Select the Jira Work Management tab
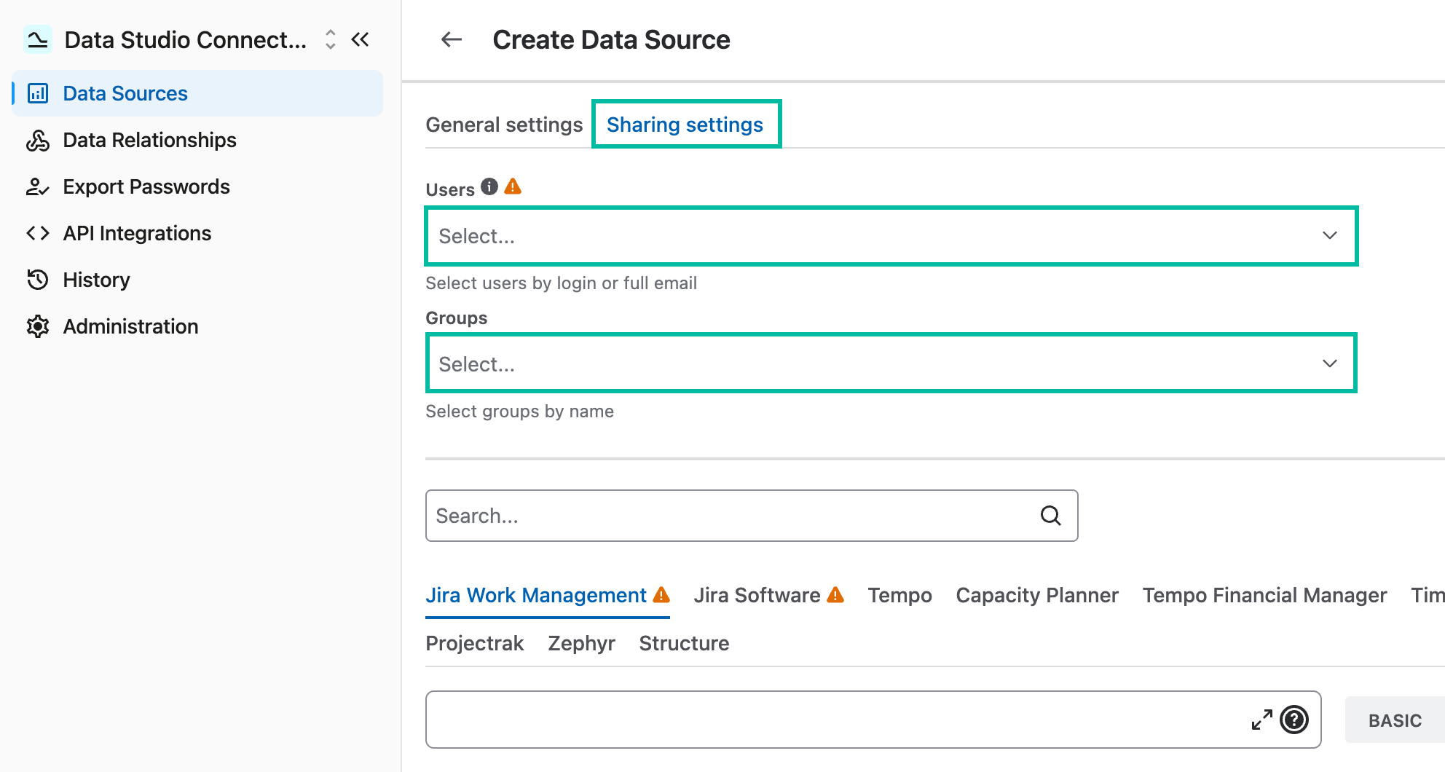1445x772 pixels. pyautogui.click(x=548, y=596)
